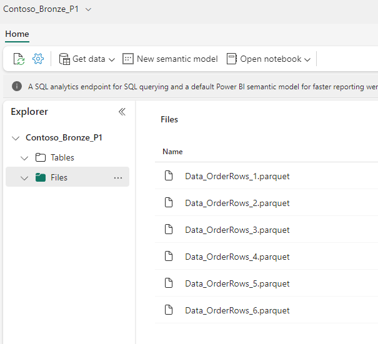The width and height of the screenshot is (378, 344).
Task: Collapse the Contoso_Bronze_P1 tree node
Action: 16,138
